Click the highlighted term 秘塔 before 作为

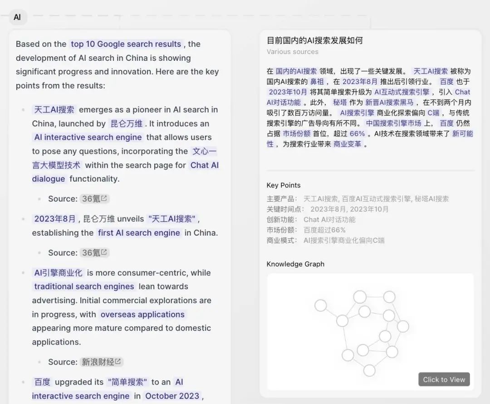[x=340, y=102]
